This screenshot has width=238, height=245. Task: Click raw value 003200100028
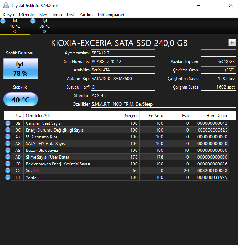212,170
